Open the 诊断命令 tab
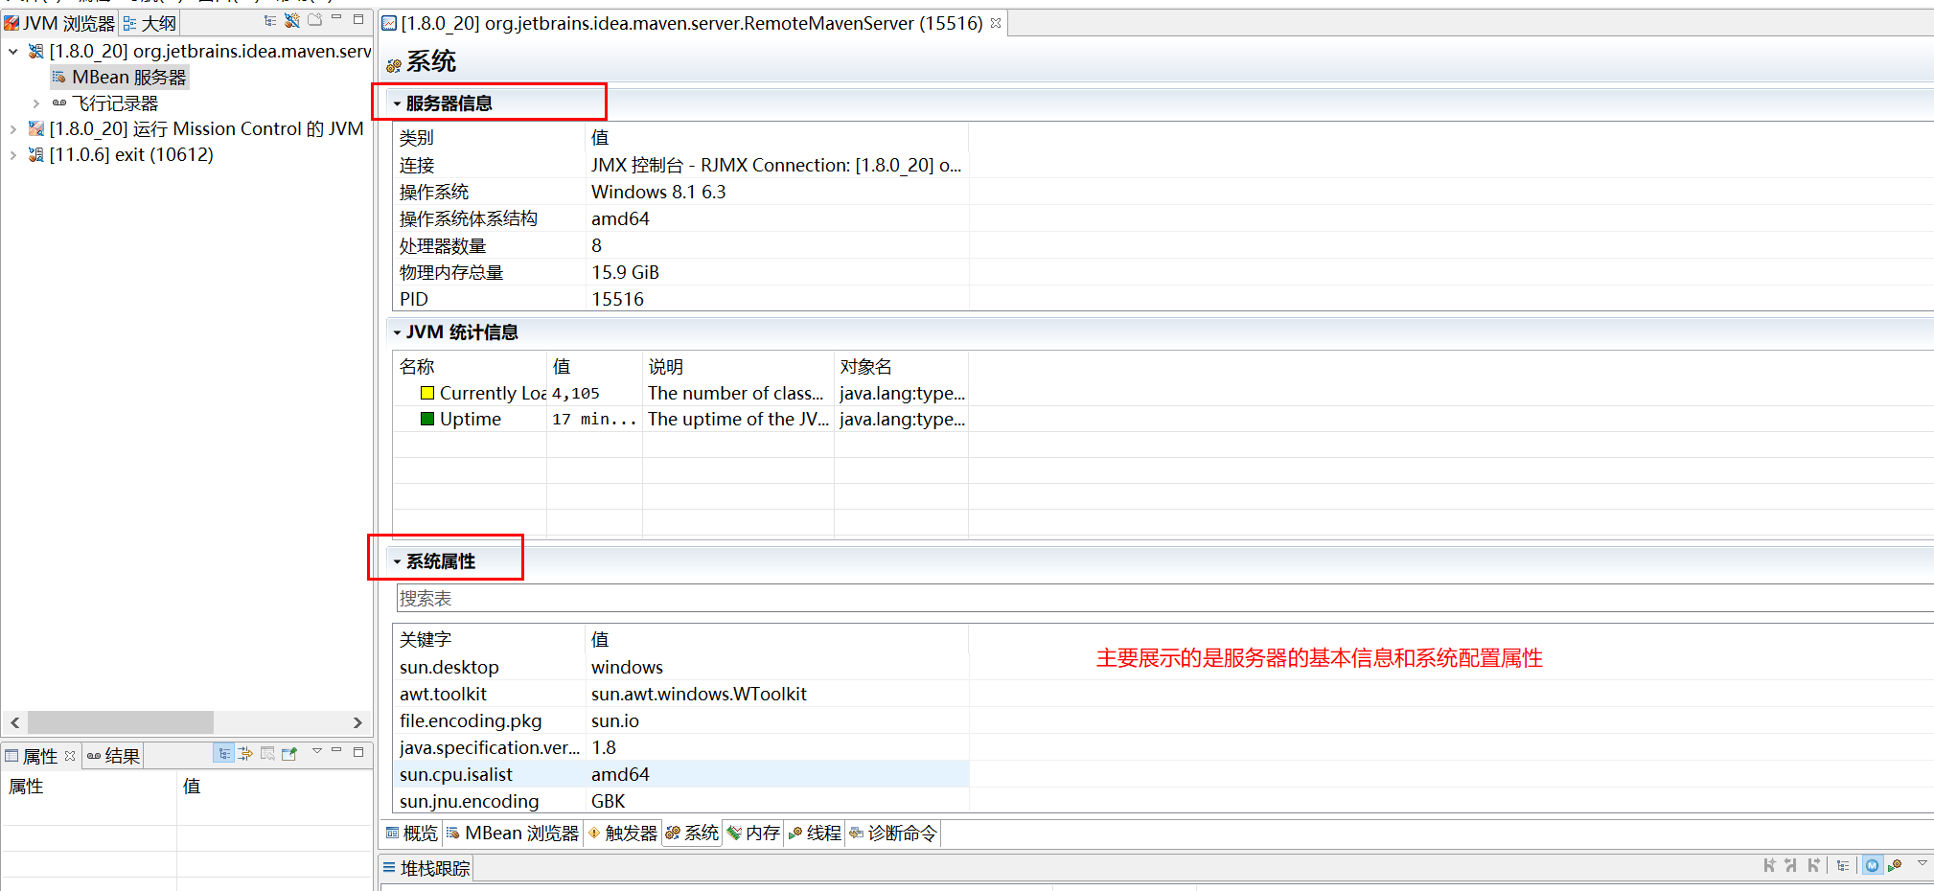Screen dimensions: 1934x891 [x=893, y=834]
